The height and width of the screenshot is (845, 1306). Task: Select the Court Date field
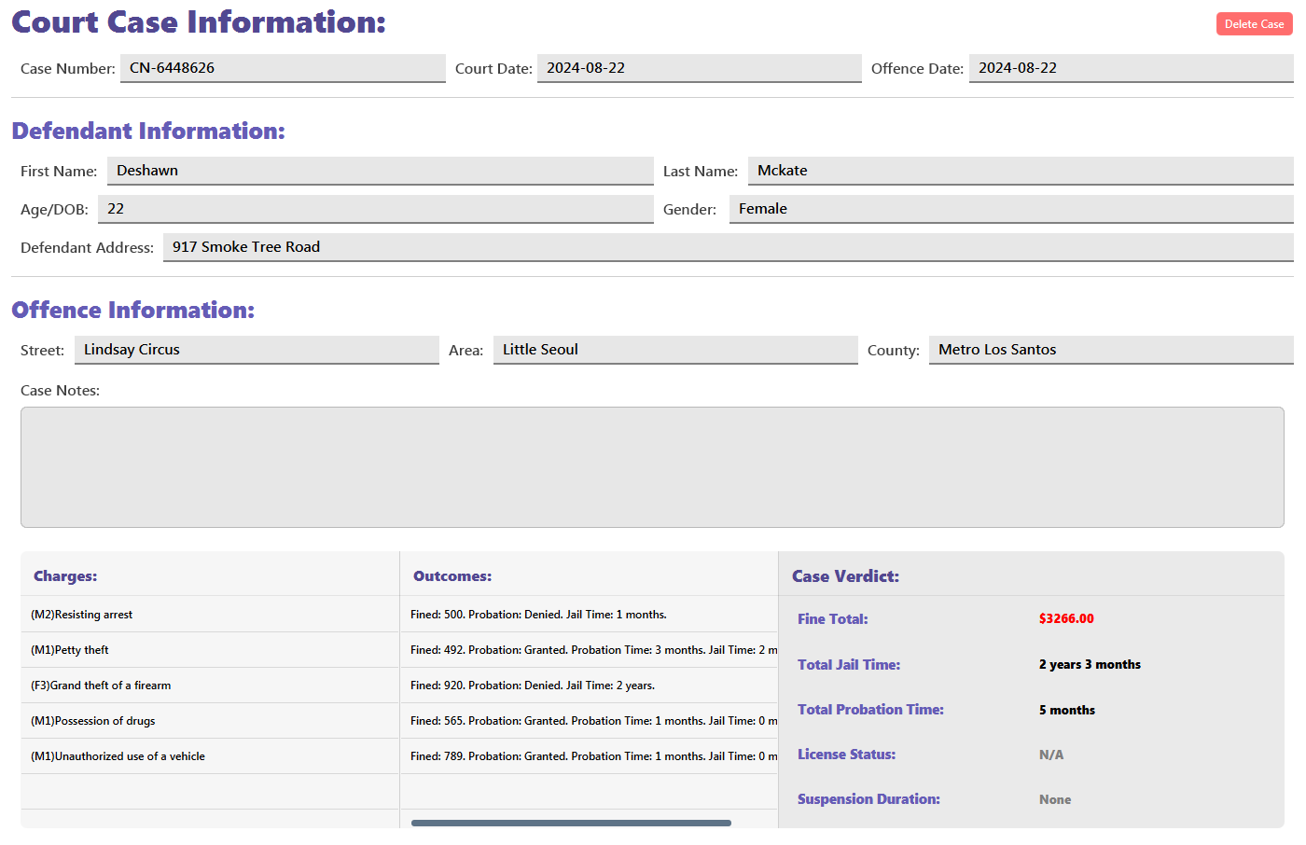698,68
